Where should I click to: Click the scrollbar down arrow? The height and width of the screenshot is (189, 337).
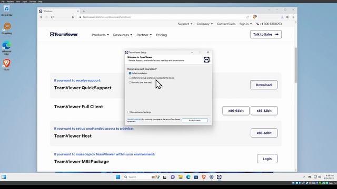click(296, 170)
